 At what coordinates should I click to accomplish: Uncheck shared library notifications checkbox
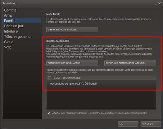point(49,113)
